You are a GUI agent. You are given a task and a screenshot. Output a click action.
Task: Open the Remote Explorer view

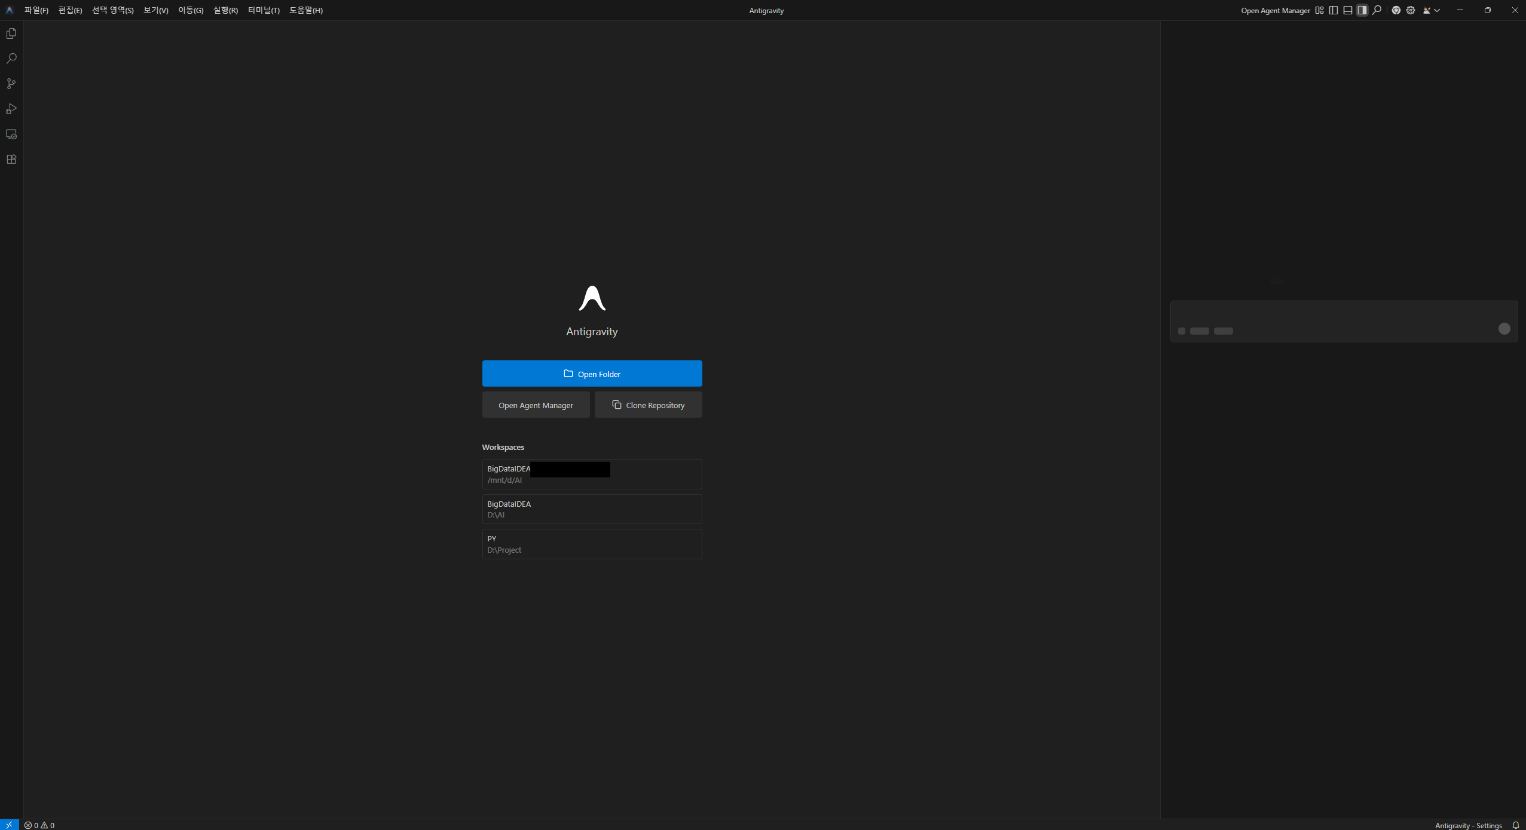(11, 134)
